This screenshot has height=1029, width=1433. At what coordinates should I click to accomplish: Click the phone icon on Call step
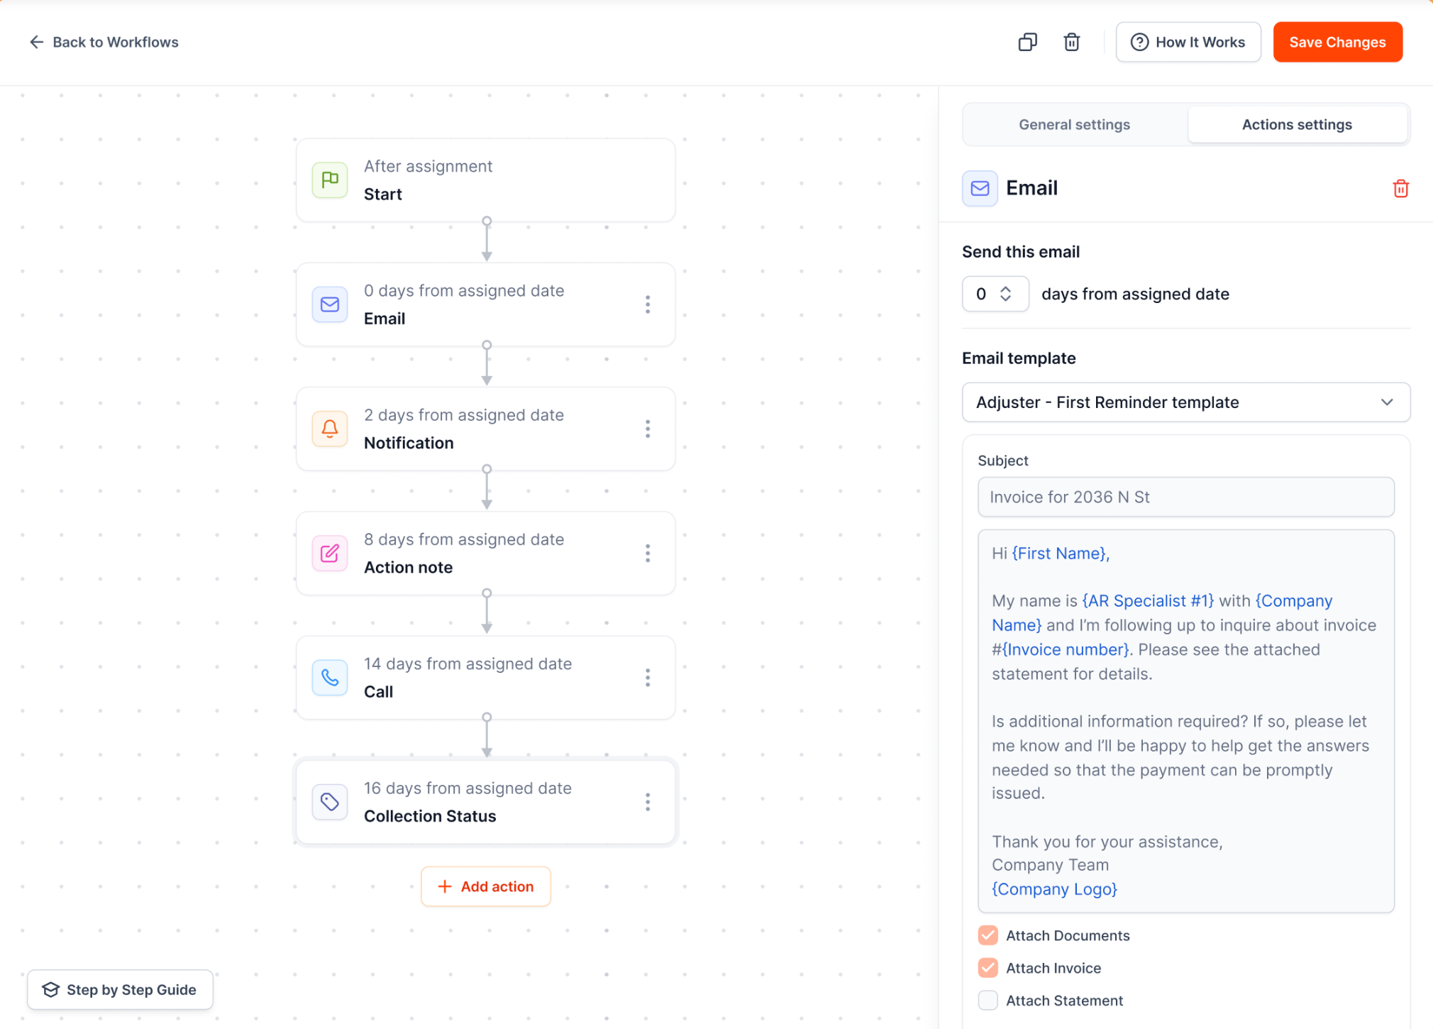coord(330,678)
